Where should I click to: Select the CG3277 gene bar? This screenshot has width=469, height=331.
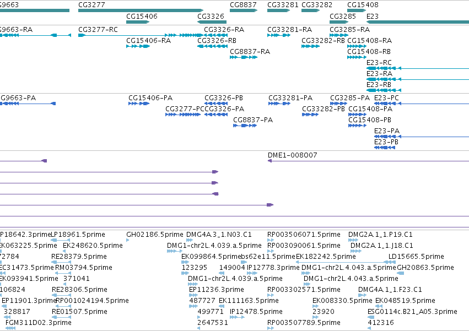coord(141,10)
